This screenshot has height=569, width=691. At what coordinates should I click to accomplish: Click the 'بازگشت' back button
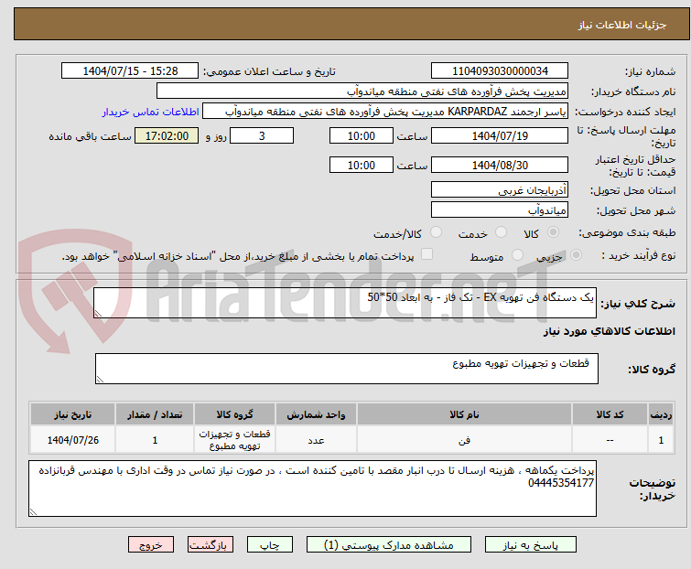[211, 545]
